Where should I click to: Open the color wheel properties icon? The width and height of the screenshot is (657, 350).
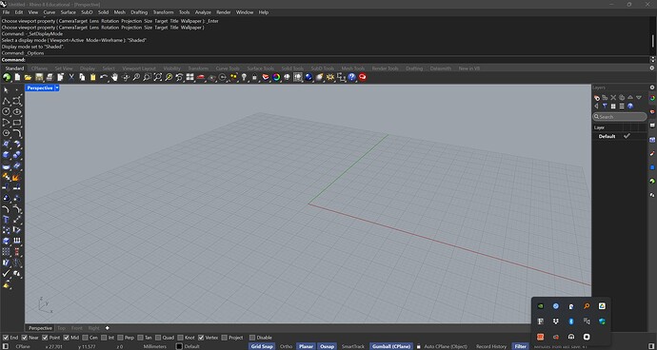point(276,77)
